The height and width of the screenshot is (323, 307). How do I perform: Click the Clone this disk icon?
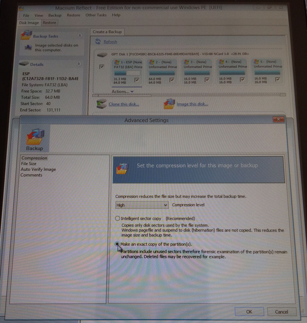101,104
